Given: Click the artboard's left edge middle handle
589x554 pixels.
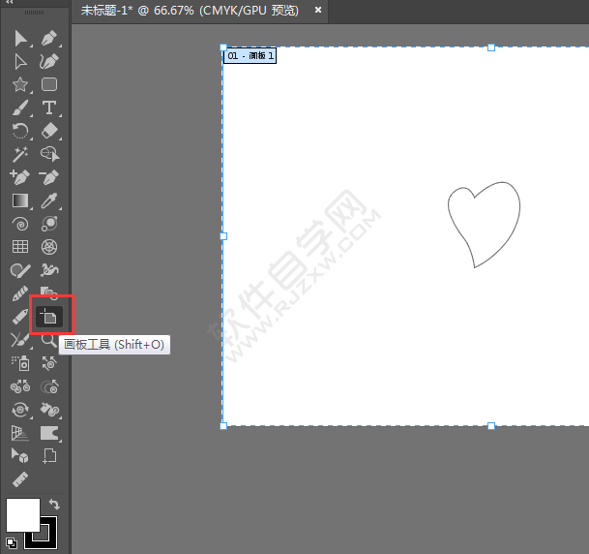Looking at the screenshot, I should (x=223, y=236).
